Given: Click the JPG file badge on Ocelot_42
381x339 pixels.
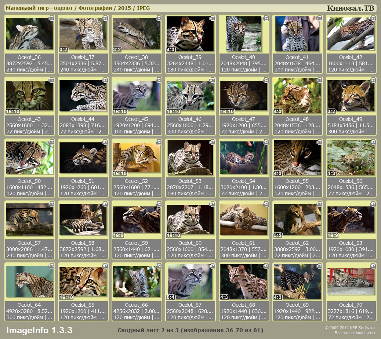Looking at the screenshot, I should [x=373, y=18].
